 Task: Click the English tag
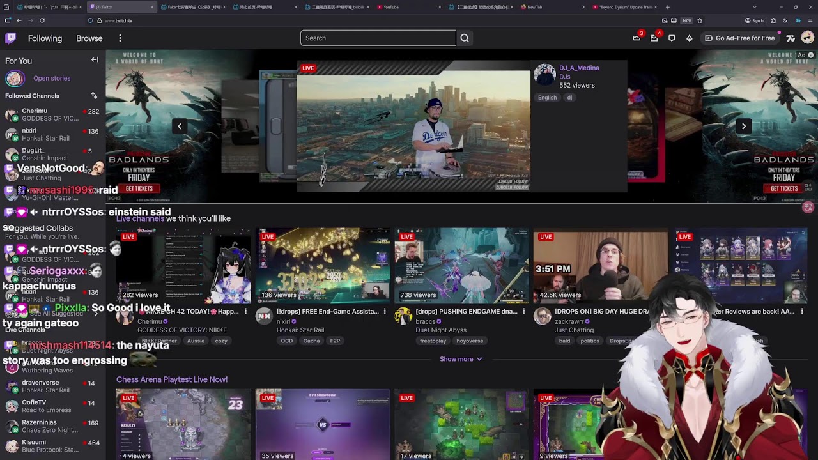tap(547, 98)
